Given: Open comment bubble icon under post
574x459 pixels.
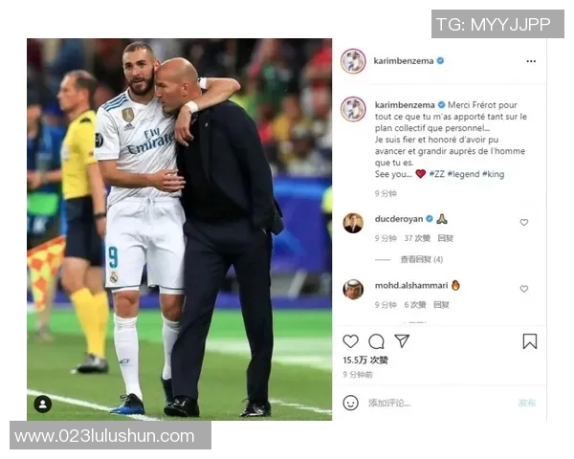Looking at the screenshot, I should [x=376, y=341].
